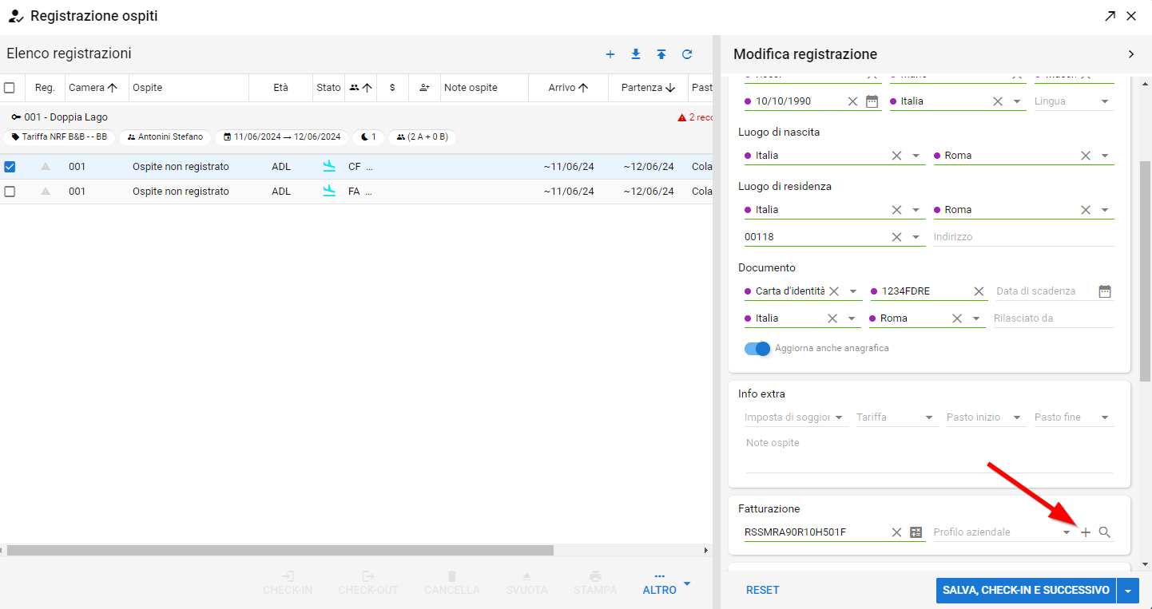Image resolution: width=1152 pixels, height=609 pixels.
Task: Refresh the registrations list
Action: 687,54
